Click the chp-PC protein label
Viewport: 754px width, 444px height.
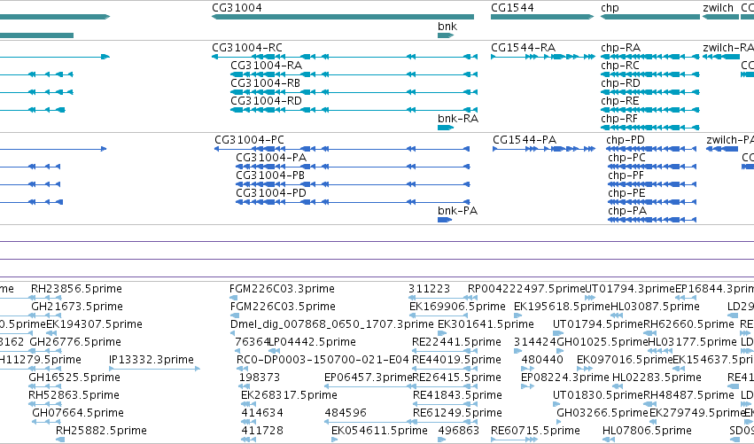[627, 158]
